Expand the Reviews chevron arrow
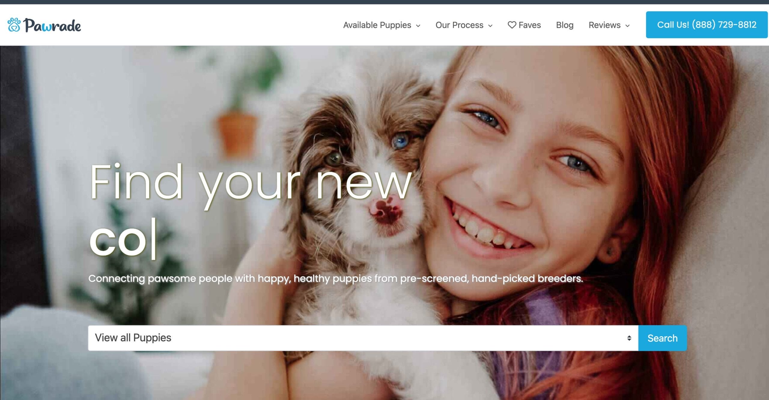The image size is (769, 400). [628, 26]
